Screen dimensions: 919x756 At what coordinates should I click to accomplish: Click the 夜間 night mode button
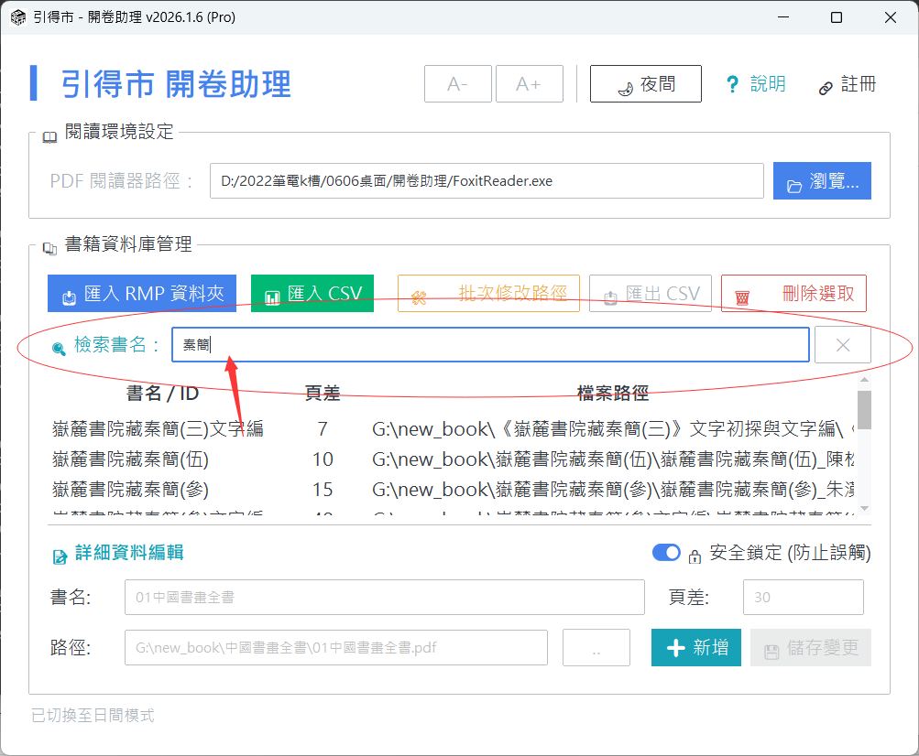[645, 84]
